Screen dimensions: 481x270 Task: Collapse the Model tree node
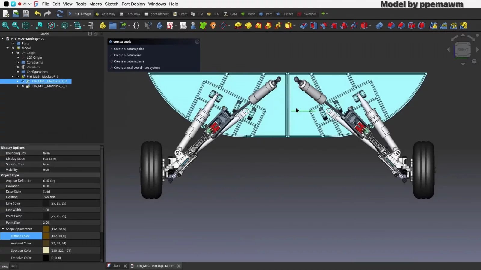click(8, 48)
